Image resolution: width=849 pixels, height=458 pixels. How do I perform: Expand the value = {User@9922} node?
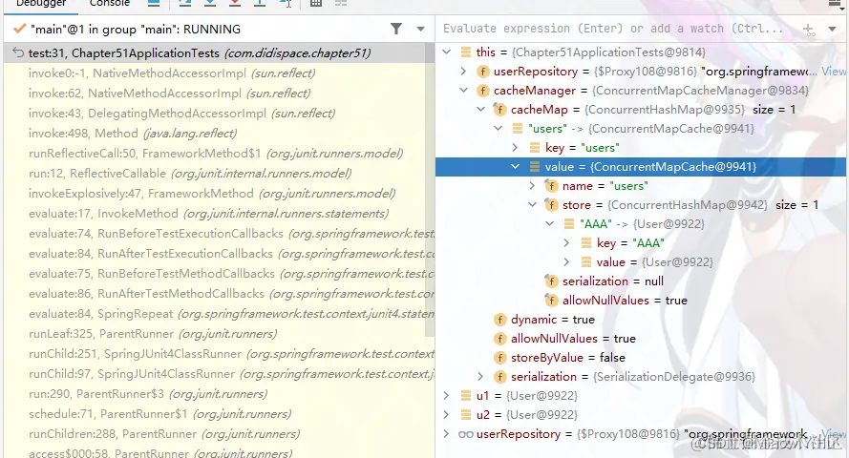point(567,262)
